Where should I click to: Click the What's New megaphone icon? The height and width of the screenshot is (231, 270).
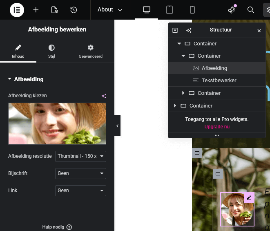click(x=232, y=10)
